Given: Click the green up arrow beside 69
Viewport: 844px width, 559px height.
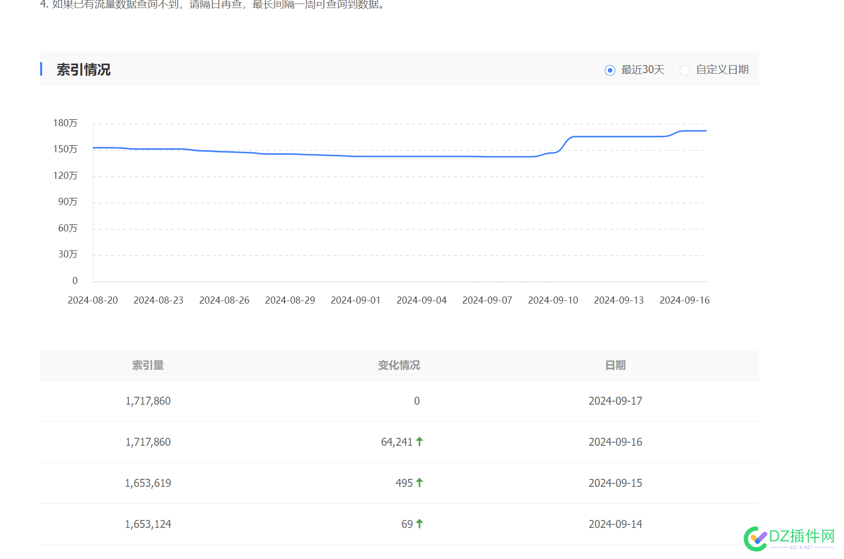Looking at the screenshot, I should [x=420, y=524].
